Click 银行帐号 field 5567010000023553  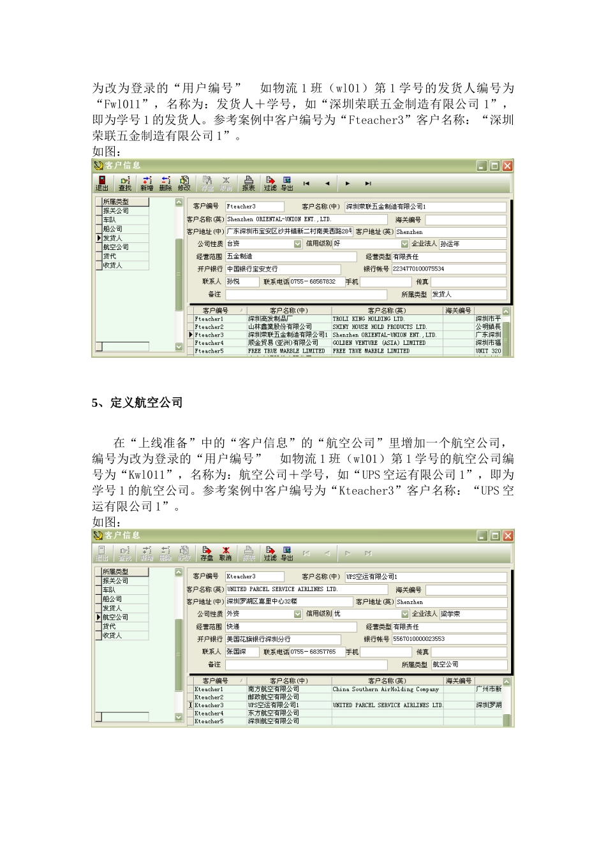[x=448, y=639]
